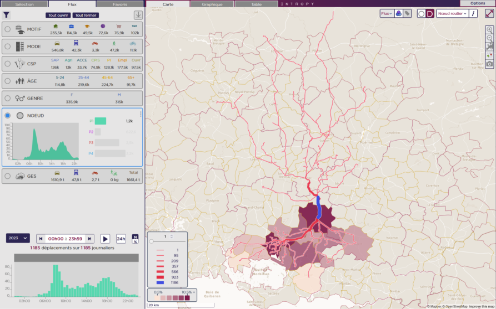The height and width of the screenshot is (309, 496).
Task: Click the P3 bar in NOEUD panel
Action: [x=107, y=143]
